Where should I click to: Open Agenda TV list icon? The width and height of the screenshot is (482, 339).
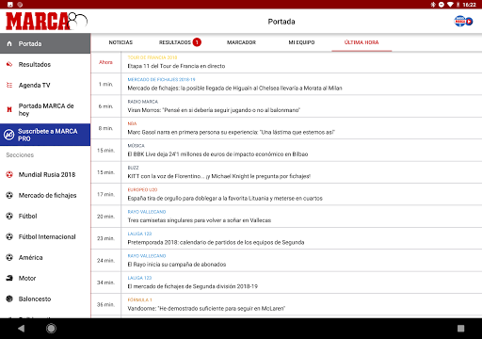9,85
